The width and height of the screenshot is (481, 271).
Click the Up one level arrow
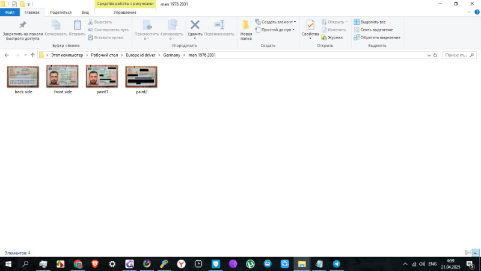32,55
